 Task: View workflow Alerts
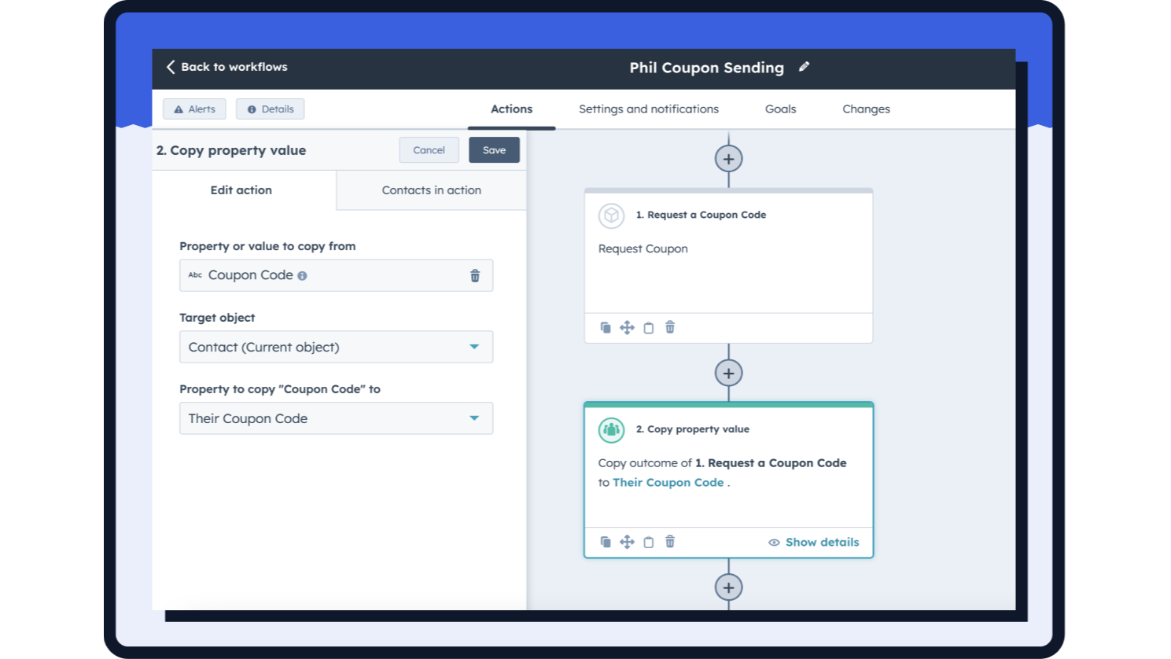194,109
